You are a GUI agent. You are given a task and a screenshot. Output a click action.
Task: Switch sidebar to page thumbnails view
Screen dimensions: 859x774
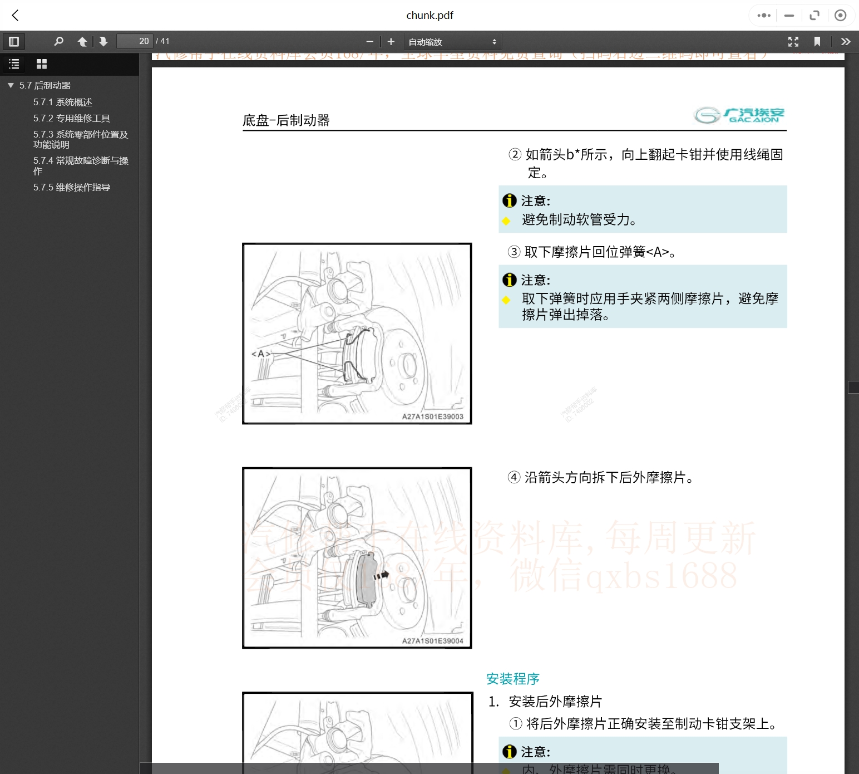click(x=41, y=63)
